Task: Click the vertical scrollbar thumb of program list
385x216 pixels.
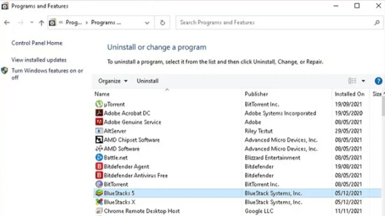Action: coord(383,106)
